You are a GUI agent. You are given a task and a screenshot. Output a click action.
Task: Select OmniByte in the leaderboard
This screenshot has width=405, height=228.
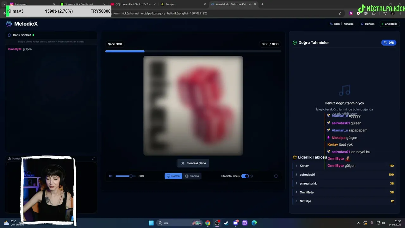point(345,192)
